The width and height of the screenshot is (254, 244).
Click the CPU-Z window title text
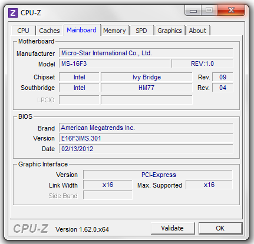point(31,13)
